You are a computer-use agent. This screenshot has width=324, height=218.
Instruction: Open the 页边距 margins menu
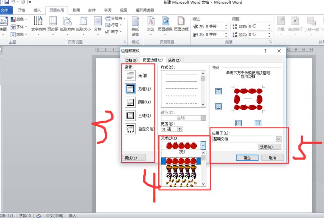pos(53,25)
